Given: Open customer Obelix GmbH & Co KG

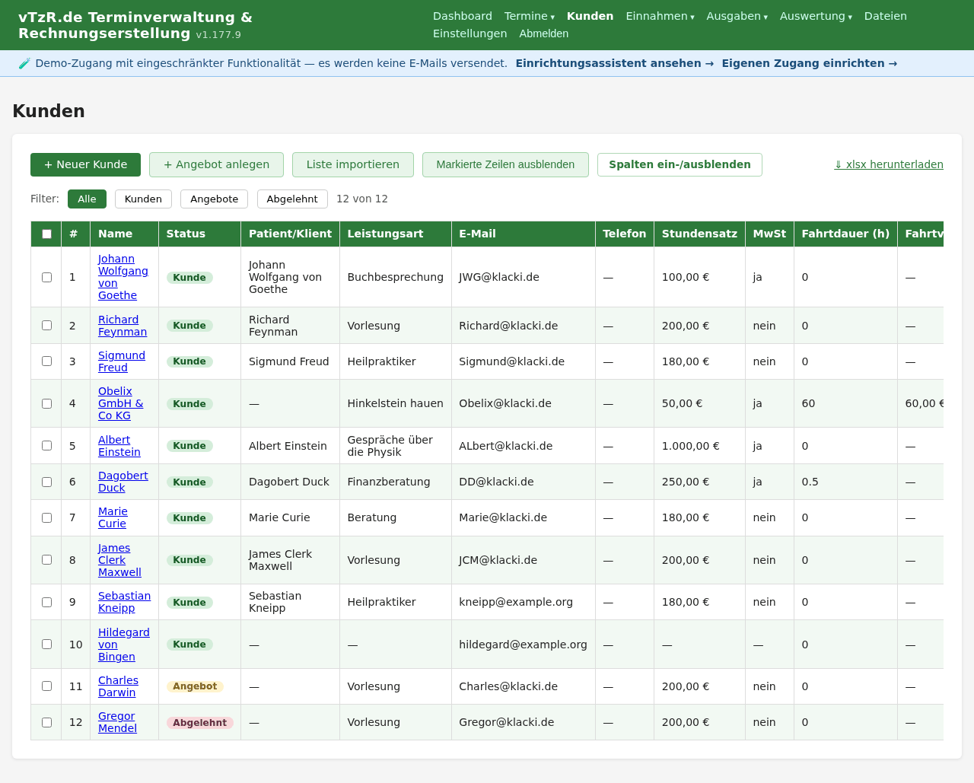Looking at the screenshot, I should (120, 403).
